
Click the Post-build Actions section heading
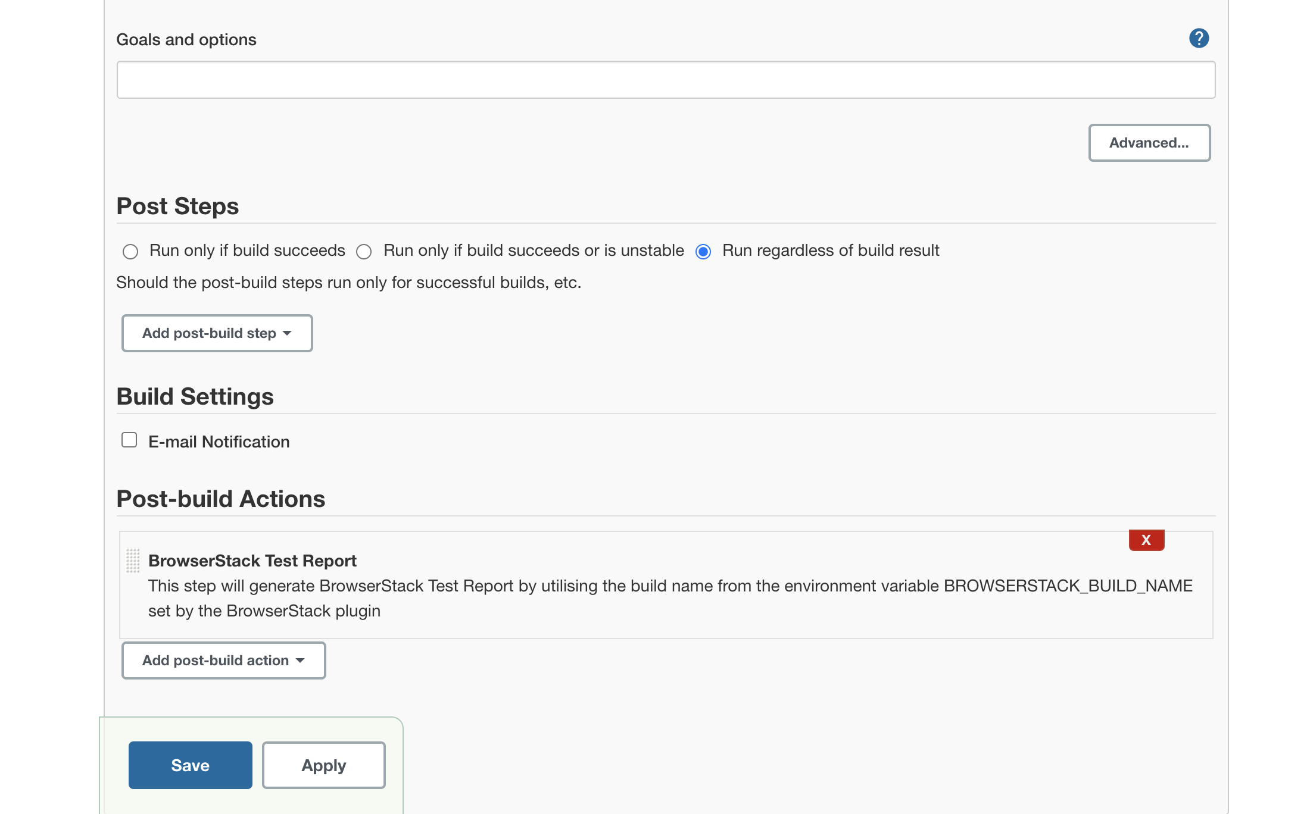[221, 499]
